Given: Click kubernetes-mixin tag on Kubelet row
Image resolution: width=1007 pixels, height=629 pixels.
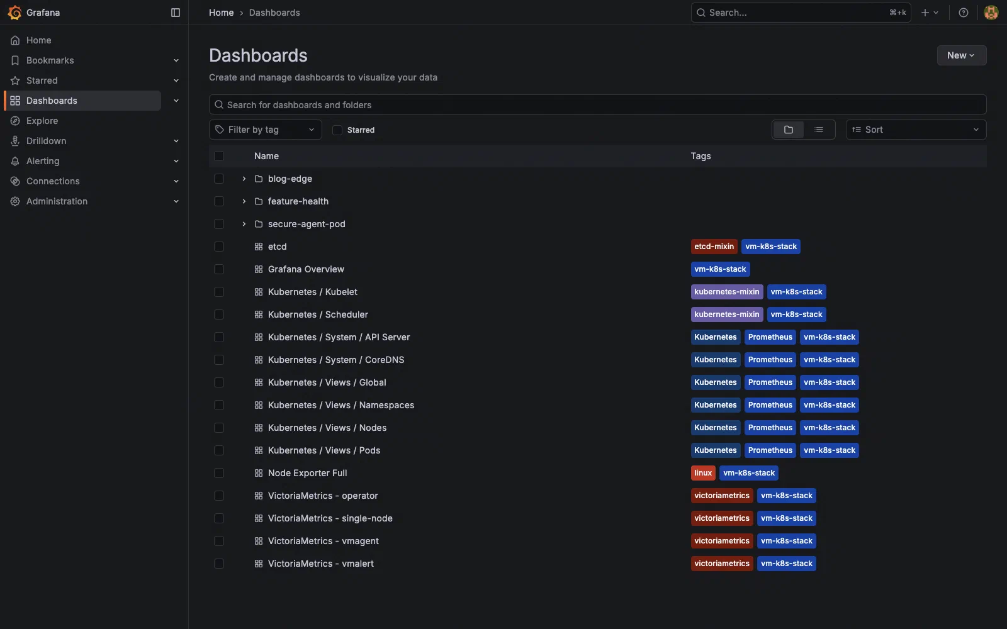Looking at the screenshot, I should (727, 292).
